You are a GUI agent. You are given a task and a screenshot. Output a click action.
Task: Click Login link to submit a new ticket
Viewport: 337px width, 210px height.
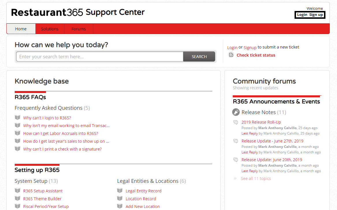[232, 47]
